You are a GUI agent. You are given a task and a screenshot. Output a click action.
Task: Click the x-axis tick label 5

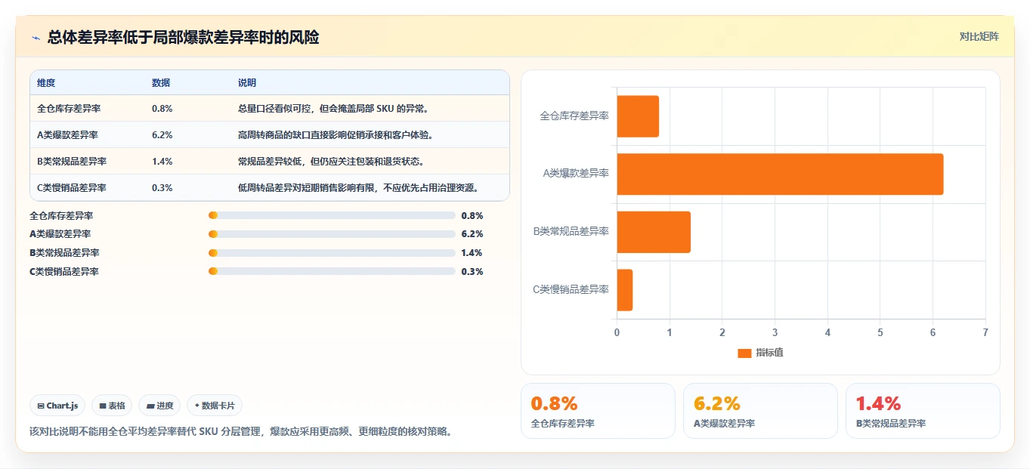click(x=880, y=332)
